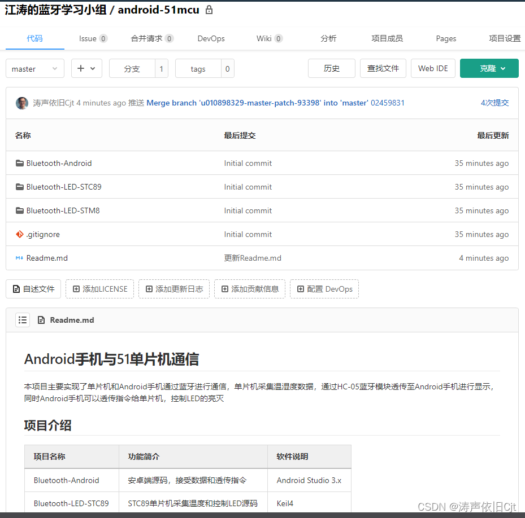Click the 项目介绍 heading
525x518 pixels.
pos(47,425)
